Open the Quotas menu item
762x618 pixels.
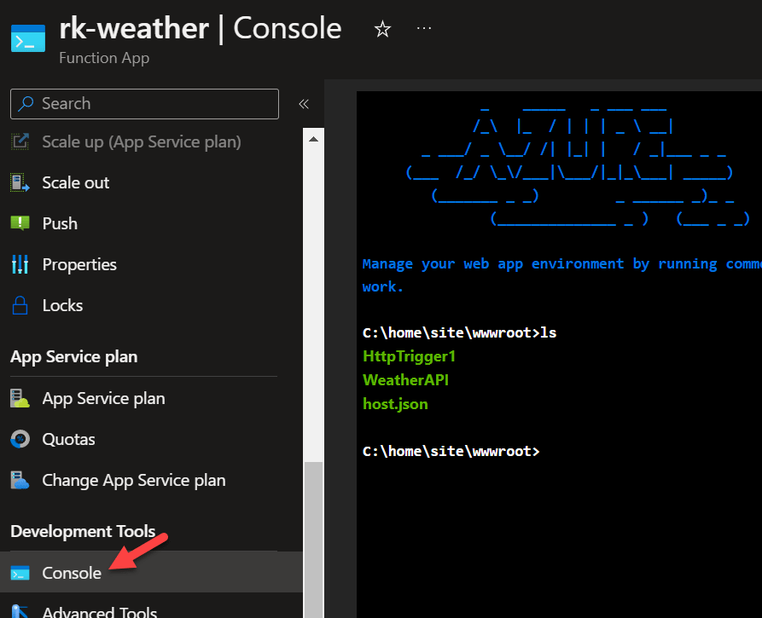[x=68, y=439]
